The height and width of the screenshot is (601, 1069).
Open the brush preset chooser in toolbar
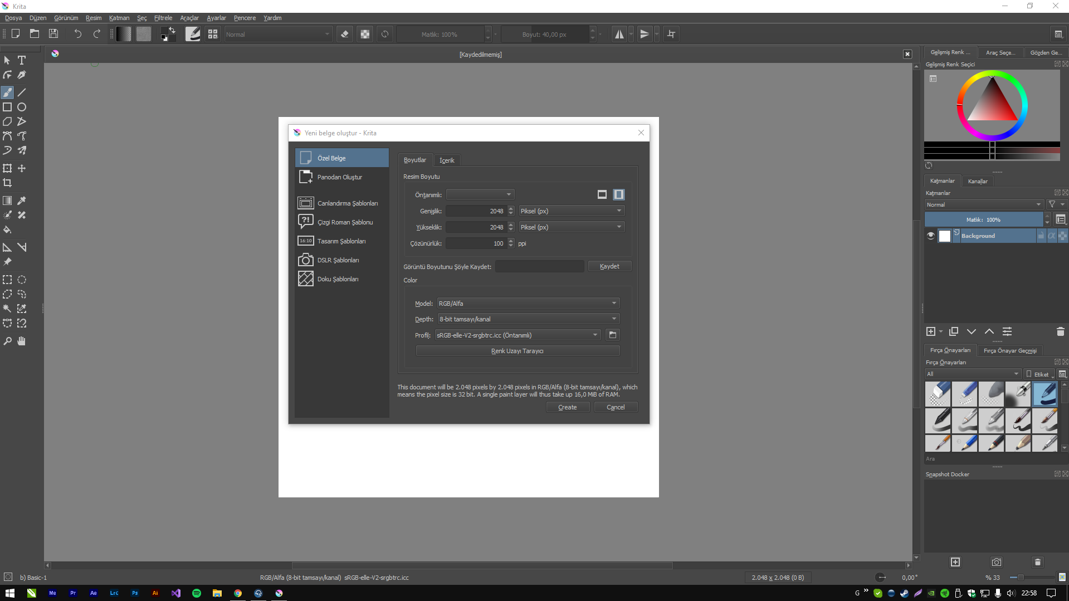[x=213, y=34]
